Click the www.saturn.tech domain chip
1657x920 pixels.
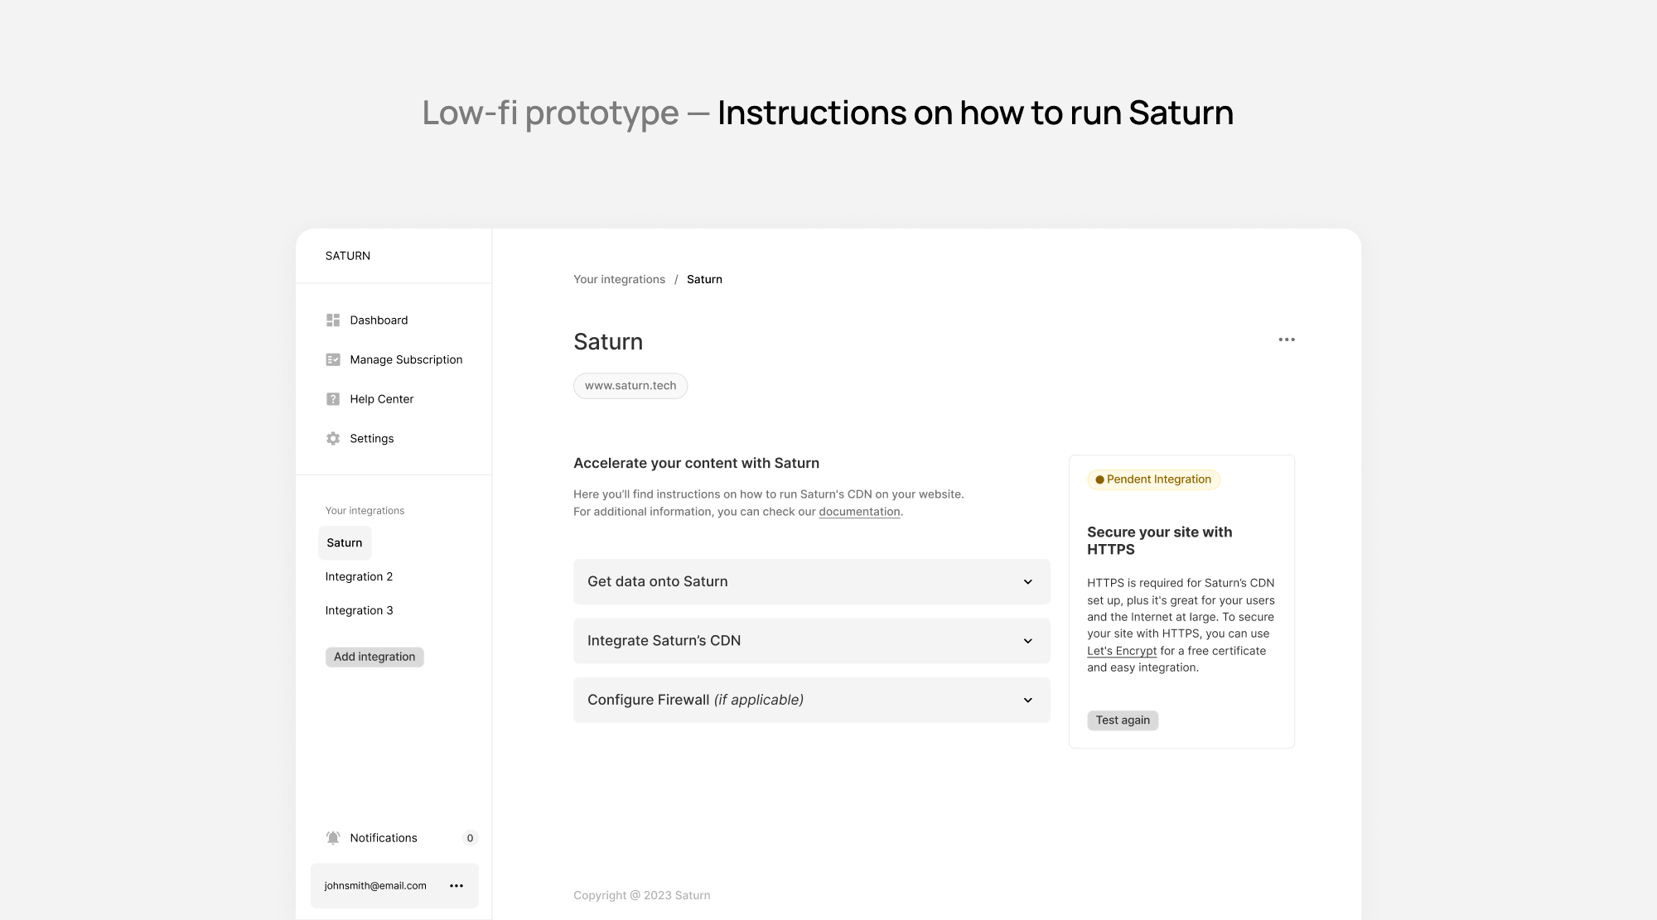(630, 386)
